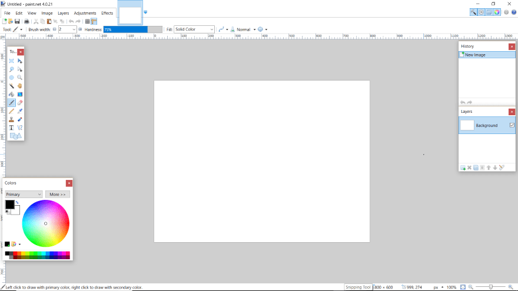The width and height of the screenshot is (518, 291).
Task: Expand the Primary color selector dropdown
Action: click(x=24, y=194)
